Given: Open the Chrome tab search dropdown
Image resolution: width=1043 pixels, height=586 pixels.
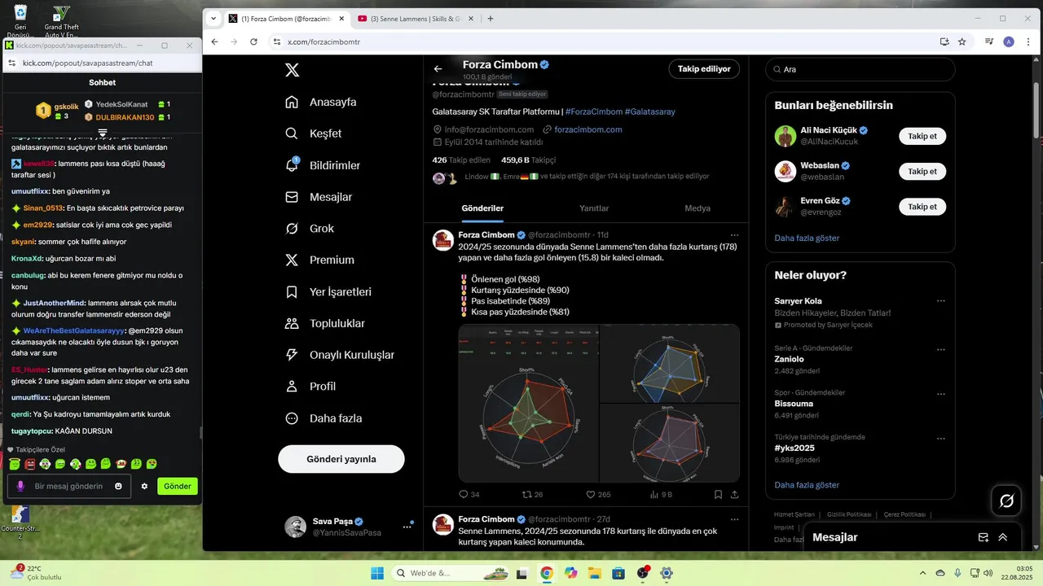Looking at the screenshot, I should tap(213, 18).
